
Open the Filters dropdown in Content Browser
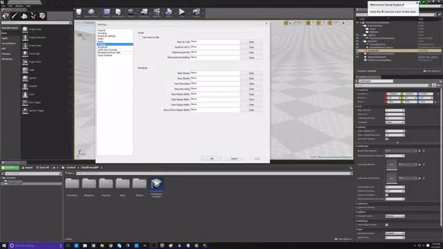point(70,174)
